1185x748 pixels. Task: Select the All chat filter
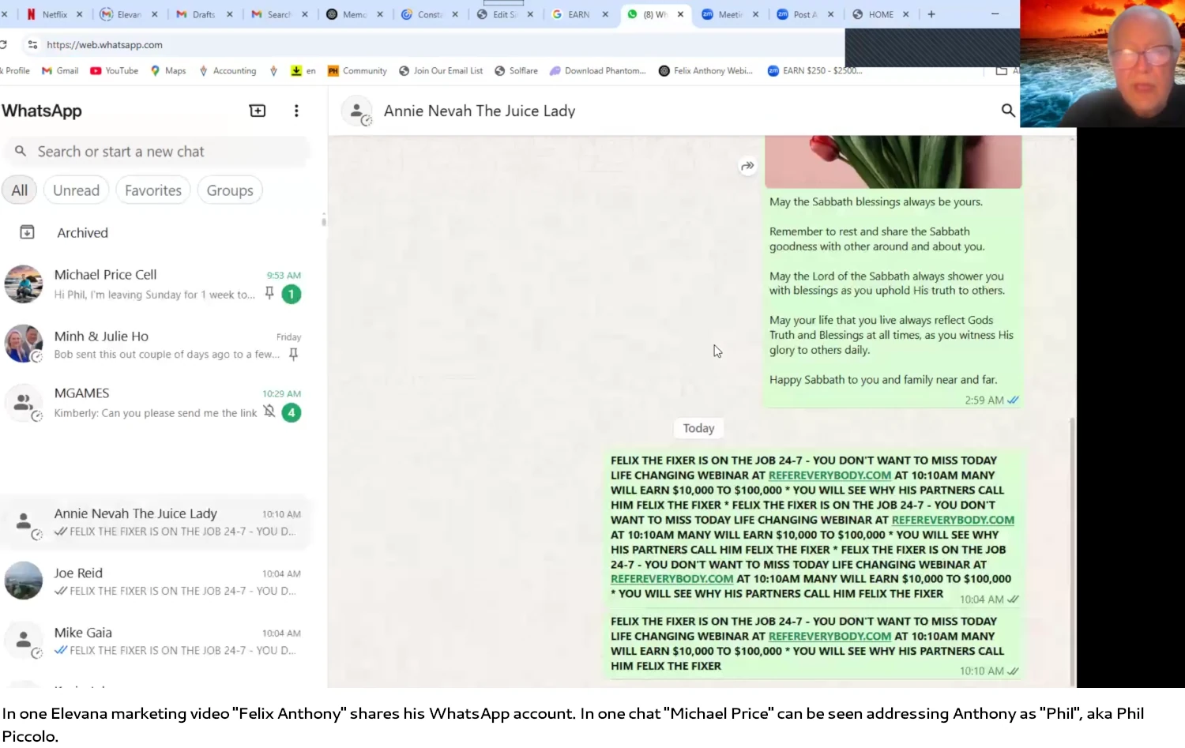(20, 190)
